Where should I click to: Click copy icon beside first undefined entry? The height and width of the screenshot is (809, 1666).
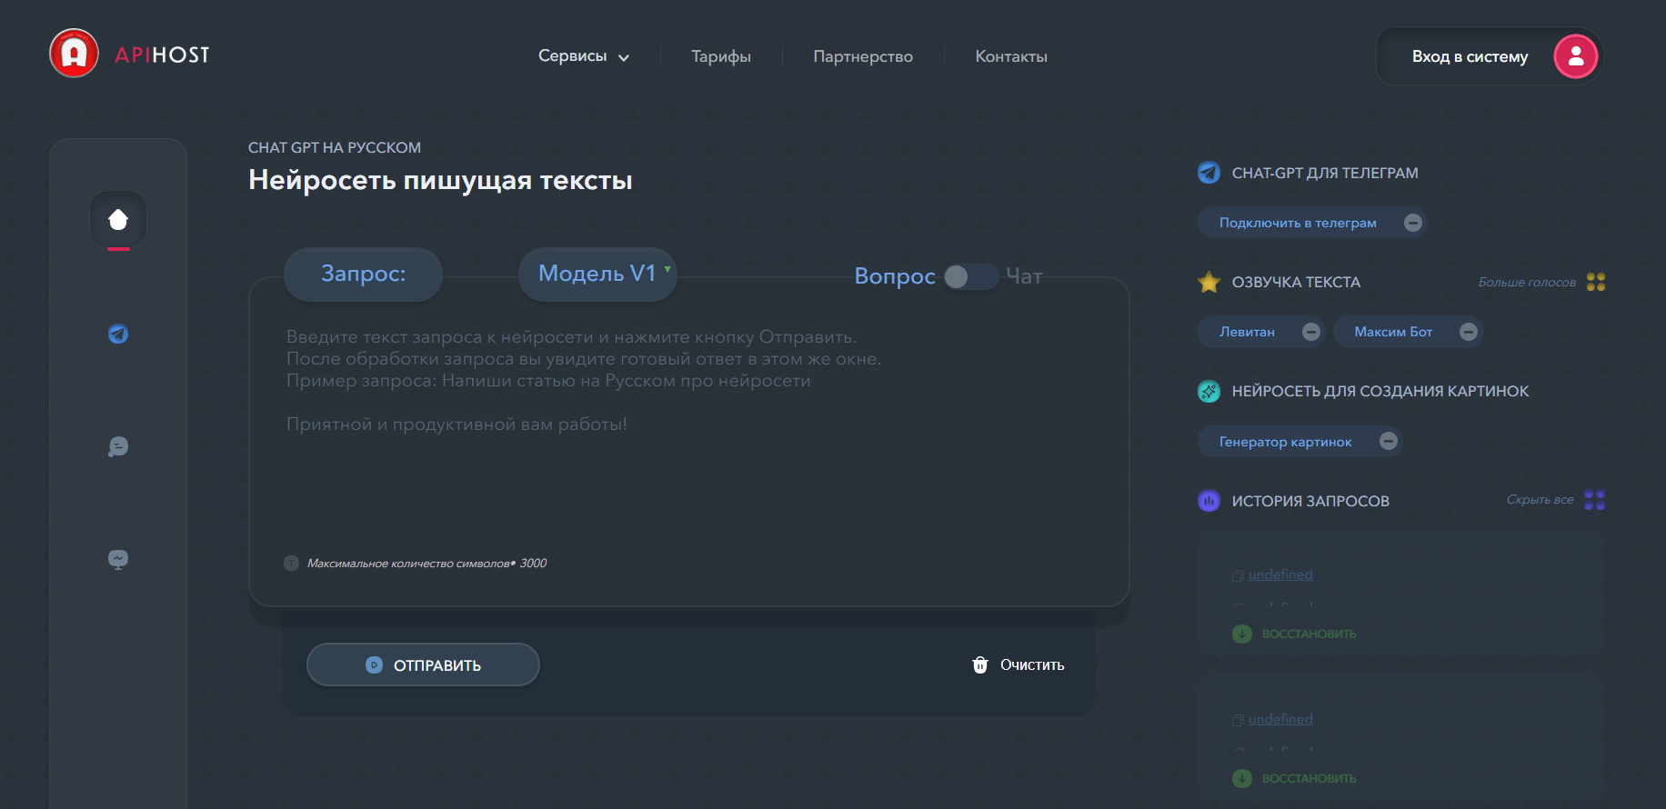(1238, 575)
